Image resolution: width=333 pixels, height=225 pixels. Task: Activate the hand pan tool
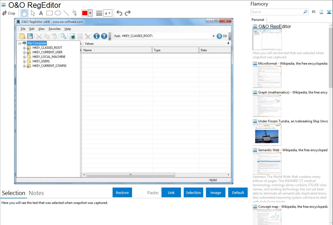pos(24,13)
